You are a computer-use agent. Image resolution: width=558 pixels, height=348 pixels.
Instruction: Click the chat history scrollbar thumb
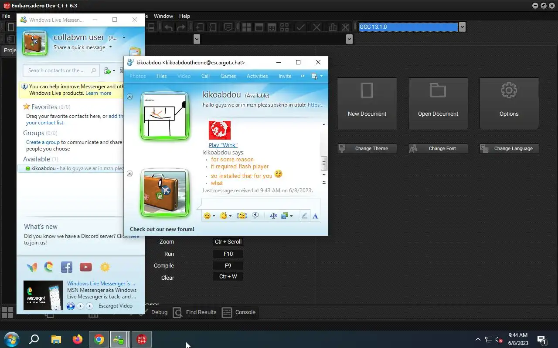pyautogui.click(x=324, y=164)
